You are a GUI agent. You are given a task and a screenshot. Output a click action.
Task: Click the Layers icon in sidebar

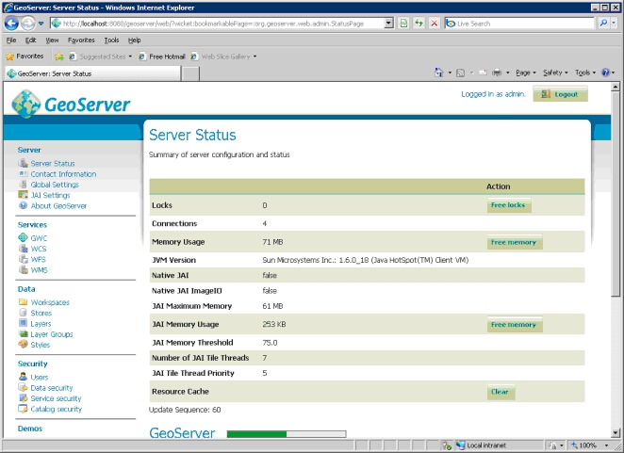pos(23,323)
